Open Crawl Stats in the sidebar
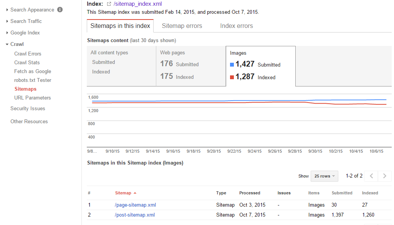Image resolution: width=394 pixels, height=225 pixels. tap(27, 63)
